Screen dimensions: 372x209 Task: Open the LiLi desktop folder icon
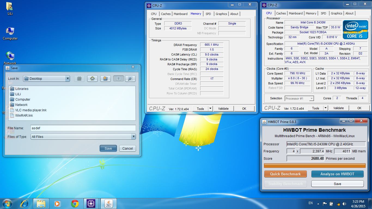[x=10, y=9]
